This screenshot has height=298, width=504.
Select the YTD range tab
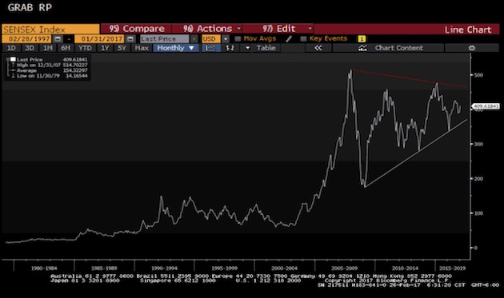(x=85, y=48)
